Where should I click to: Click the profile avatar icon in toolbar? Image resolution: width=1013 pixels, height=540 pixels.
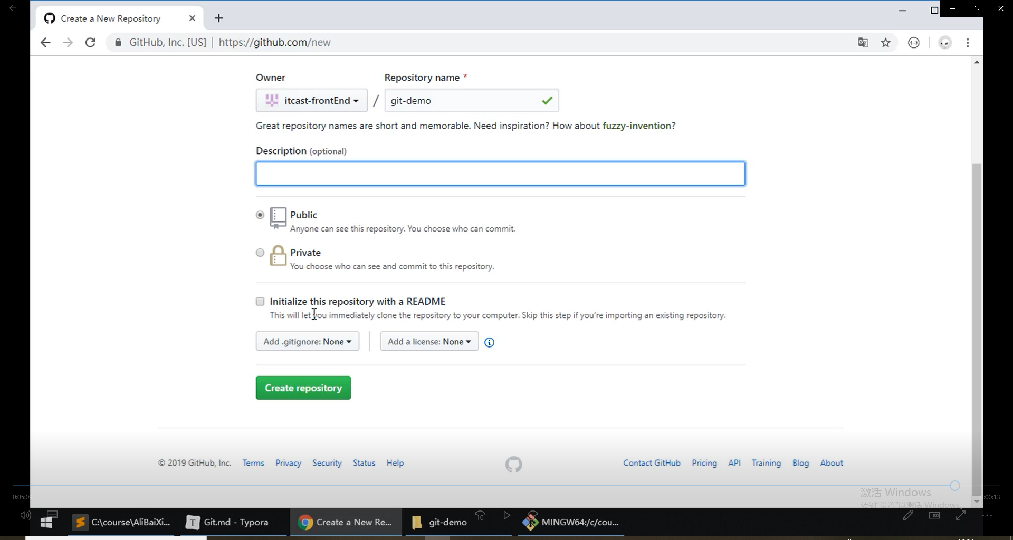click(x=945, y=43)
